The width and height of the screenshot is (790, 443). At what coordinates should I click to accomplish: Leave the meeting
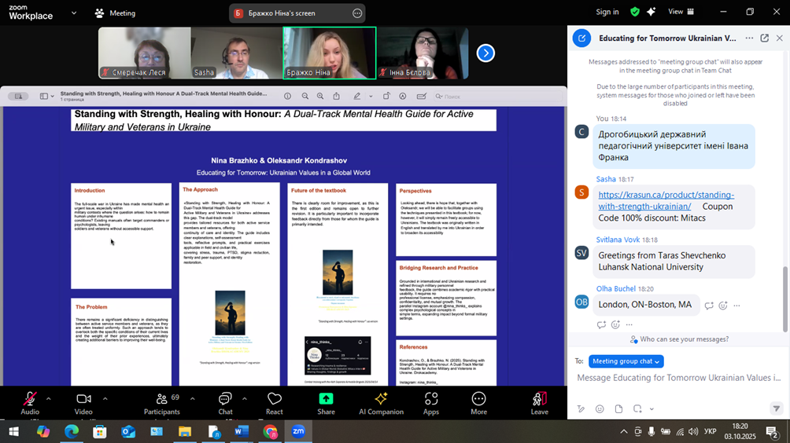coord(539,401)
